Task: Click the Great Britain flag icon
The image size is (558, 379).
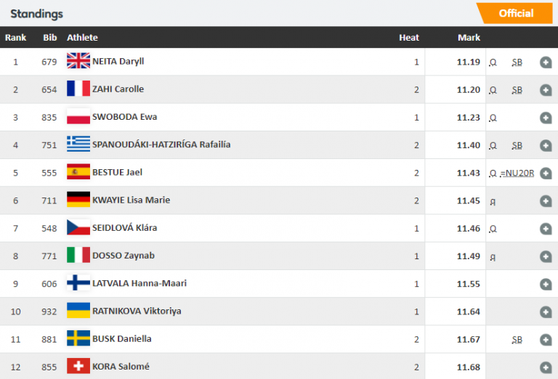Action: (x=78, y=62)
